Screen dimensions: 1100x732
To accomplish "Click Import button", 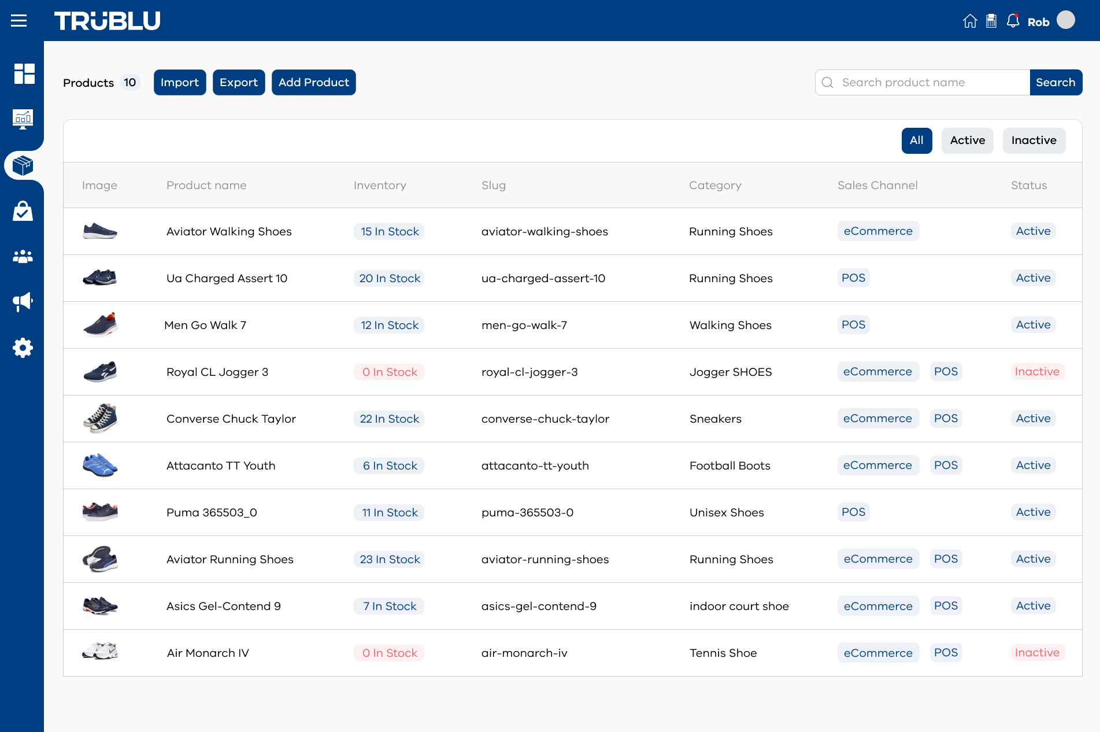I will pyautogui.click(x=180, y=83).
